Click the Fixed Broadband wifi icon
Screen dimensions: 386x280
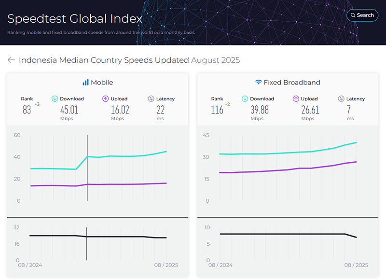[258, 83]
